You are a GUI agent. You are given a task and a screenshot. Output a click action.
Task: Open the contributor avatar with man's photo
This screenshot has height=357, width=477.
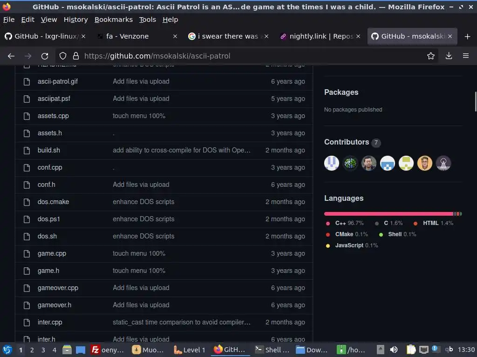369,163
